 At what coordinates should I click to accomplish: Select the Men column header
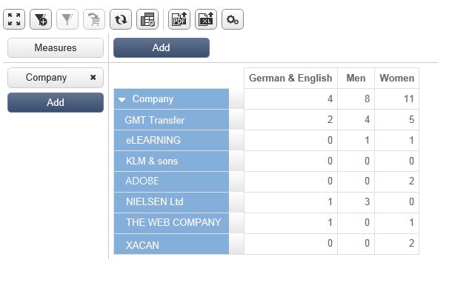click(x=356, y=78)
